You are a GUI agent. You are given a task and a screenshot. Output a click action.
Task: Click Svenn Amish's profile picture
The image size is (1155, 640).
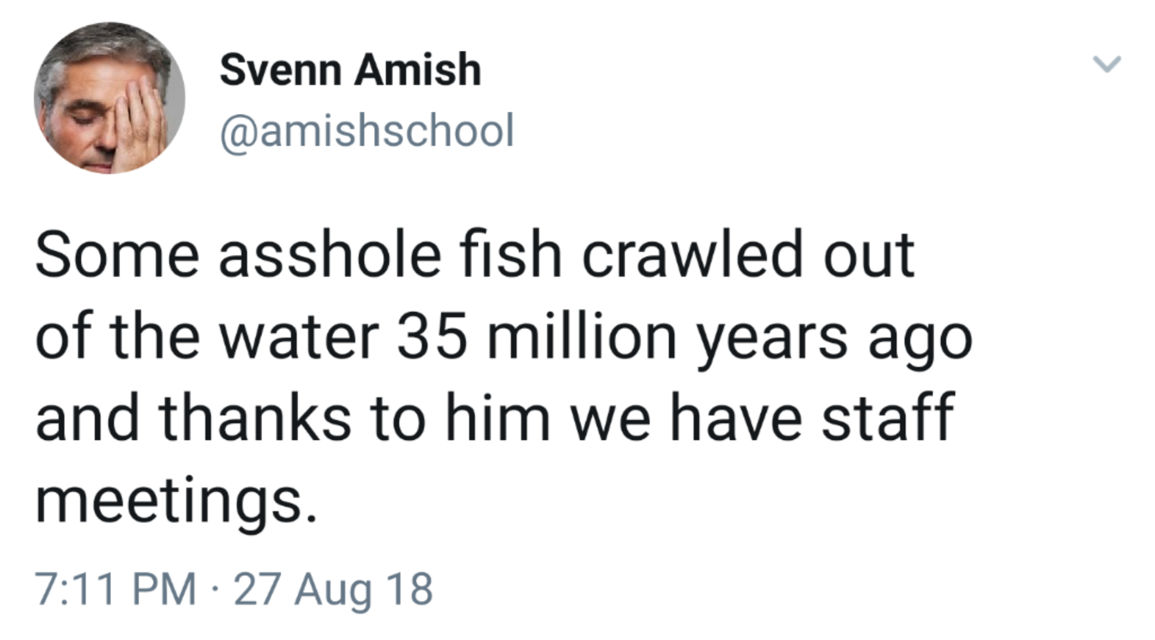coord(109,98)
